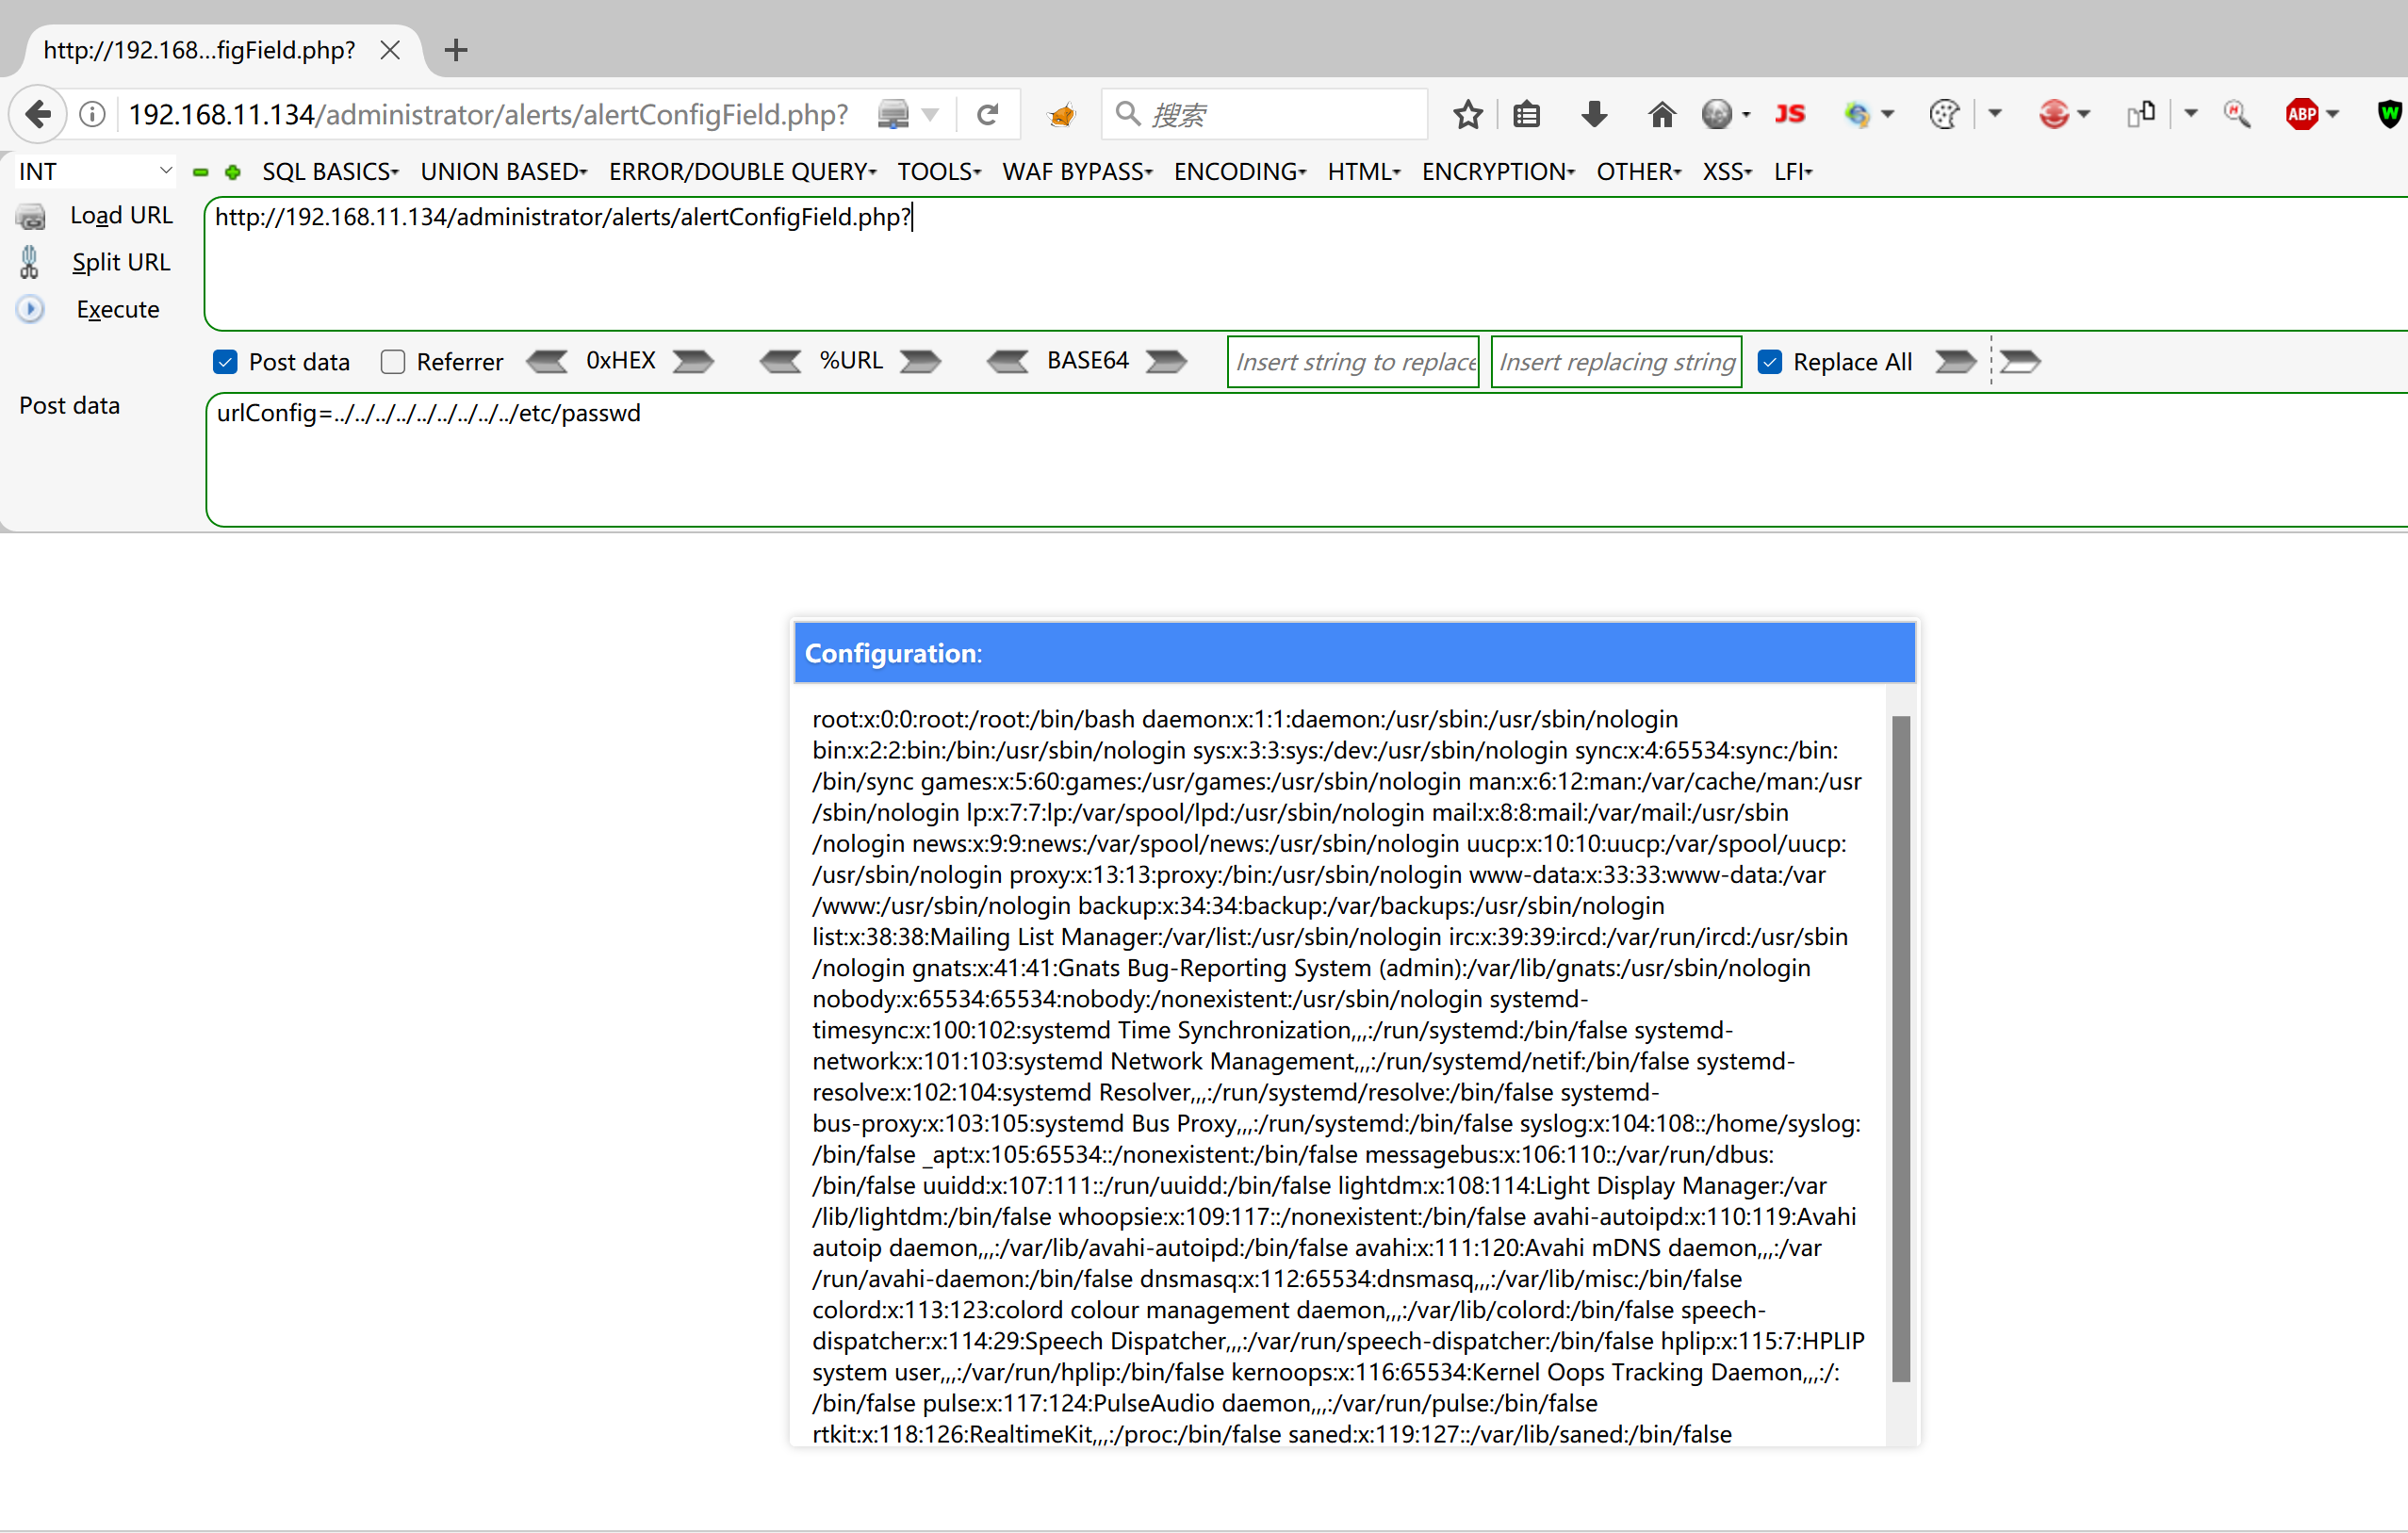Click the Adblock Plus ABP icon
Viewport: 2408px width, 1533px height.
[x=2301, y=114]
